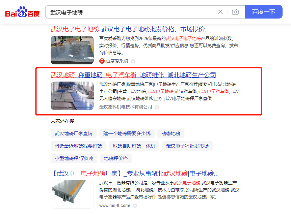Click the blue platform scales thumbnail
This screenshot has height=214, width=291.
(x=72, y=96)
